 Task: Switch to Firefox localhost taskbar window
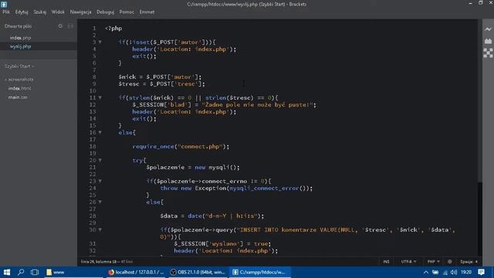pyautogui.click(x=136, y=272)
